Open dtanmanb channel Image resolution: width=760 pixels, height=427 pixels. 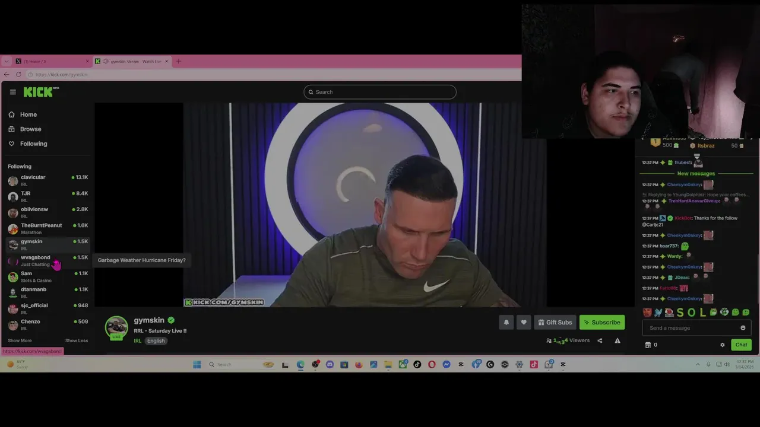47,292
